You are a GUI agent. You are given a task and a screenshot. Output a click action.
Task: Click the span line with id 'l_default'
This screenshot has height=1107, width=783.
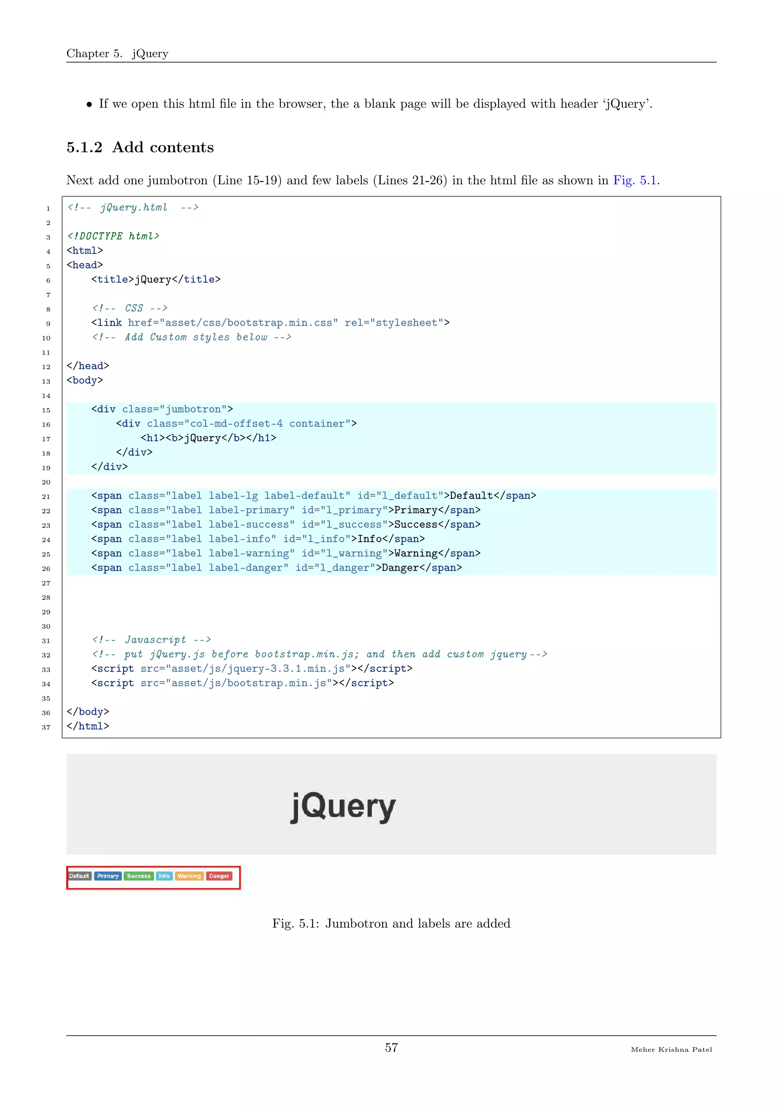point(314,496)
